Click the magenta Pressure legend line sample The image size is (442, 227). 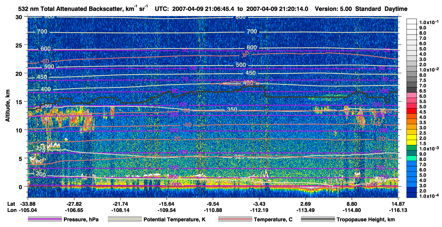point(45,220)
